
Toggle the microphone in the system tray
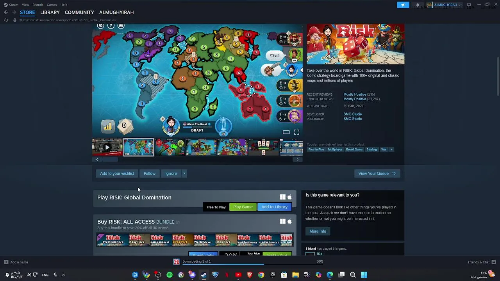55,275
